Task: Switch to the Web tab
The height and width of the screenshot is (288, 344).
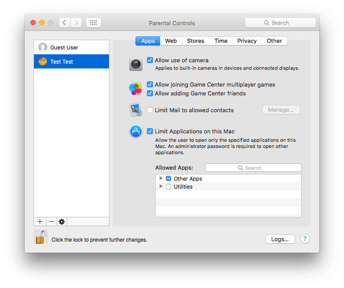Action: 171,41
